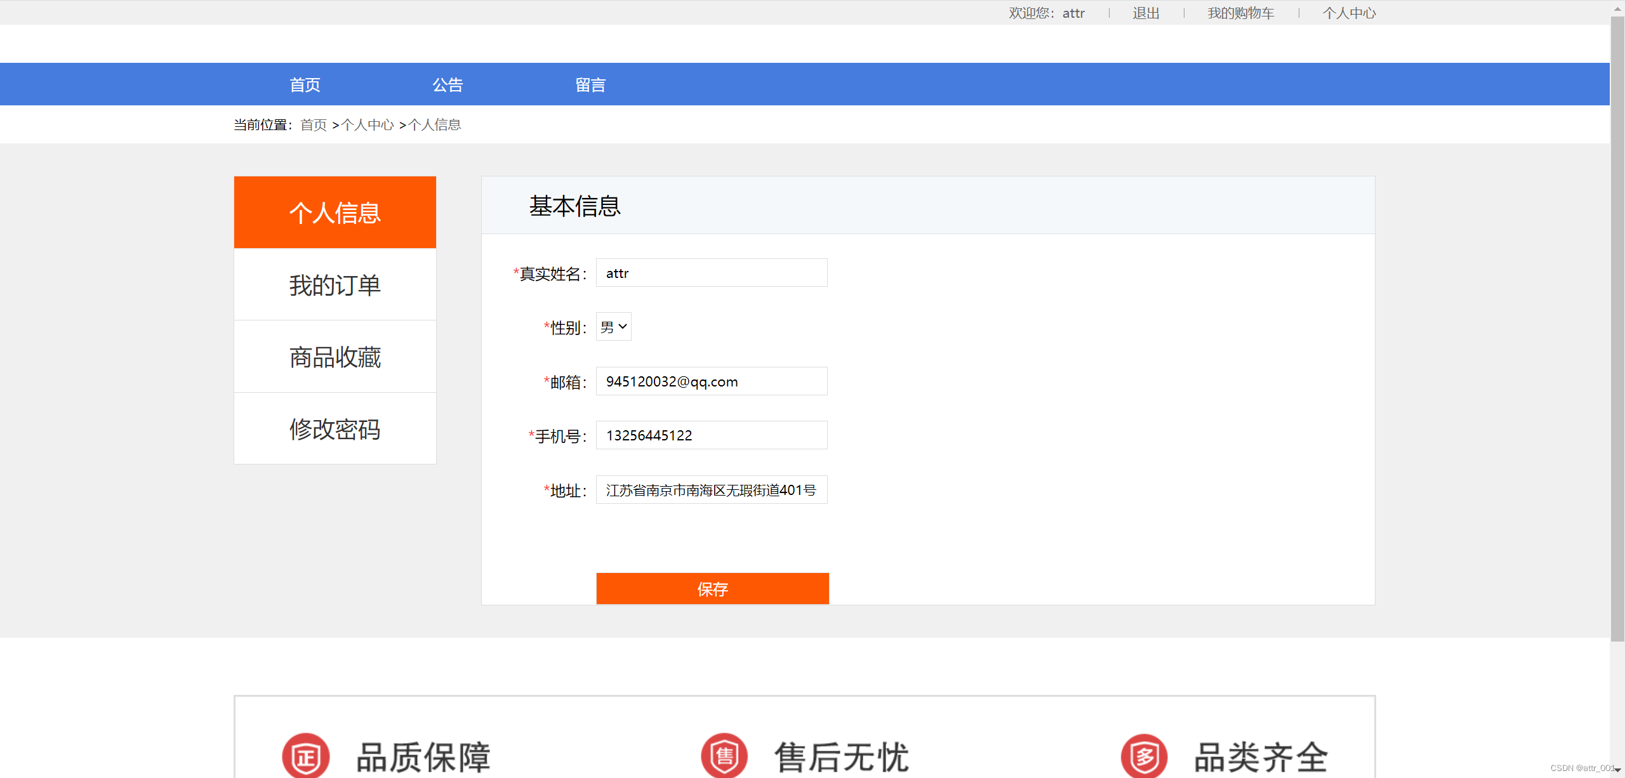Click the 个人中心 link in the top bar

[x=1349, y=13]
